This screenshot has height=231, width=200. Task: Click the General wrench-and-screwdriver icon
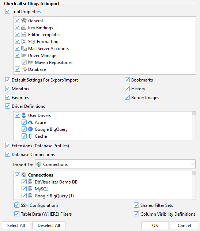[24, 20]
